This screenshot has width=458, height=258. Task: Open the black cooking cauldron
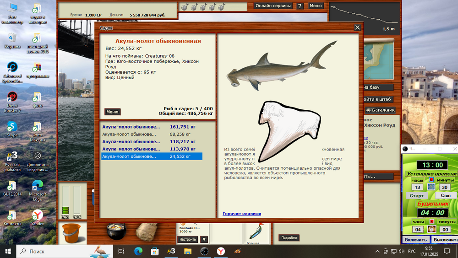(116, 231)
